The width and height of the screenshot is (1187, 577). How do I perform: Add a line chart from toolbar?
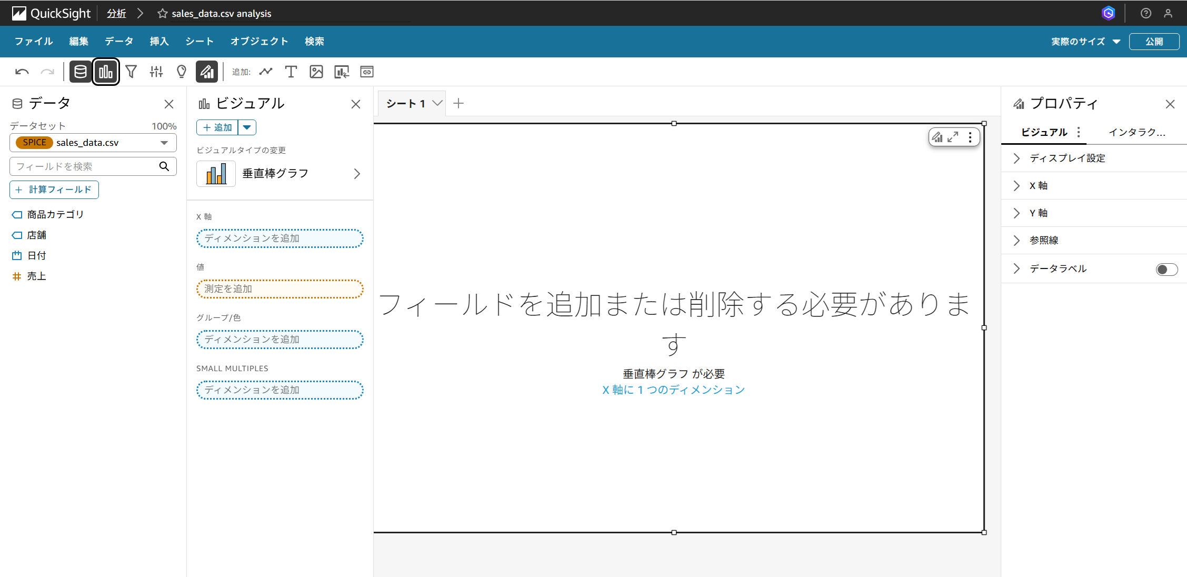pos(266,72)
